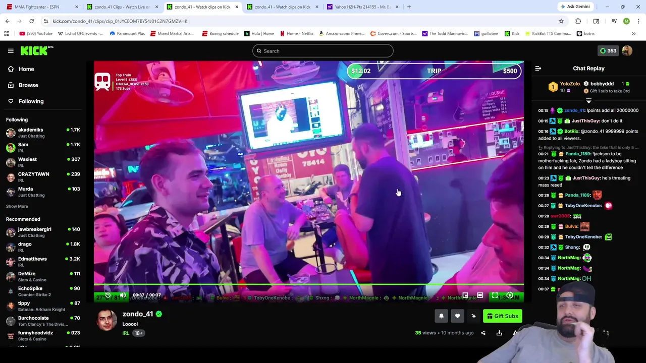Enable notifications with the bell button
Screen dimensions: 646x363
(x=441, y=316)
